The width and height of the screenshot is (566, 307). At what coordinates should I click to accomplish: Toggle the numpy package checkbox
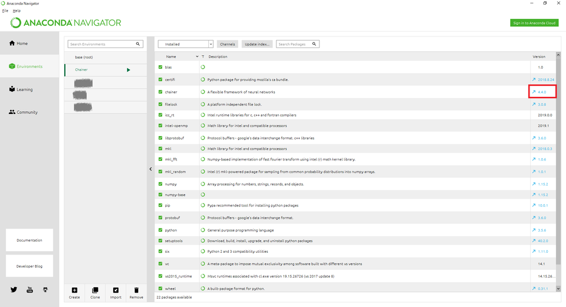click(x=160, y=184)
